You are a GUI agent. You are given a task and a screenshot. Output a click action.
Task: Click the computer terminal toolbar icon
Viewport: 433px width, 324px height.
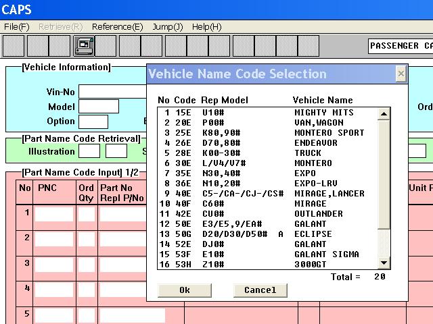coord(84,46)
